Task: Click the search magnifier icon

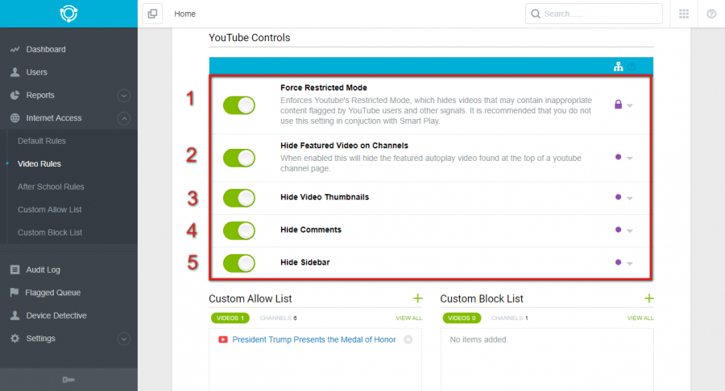Action: tap(536, 14)
